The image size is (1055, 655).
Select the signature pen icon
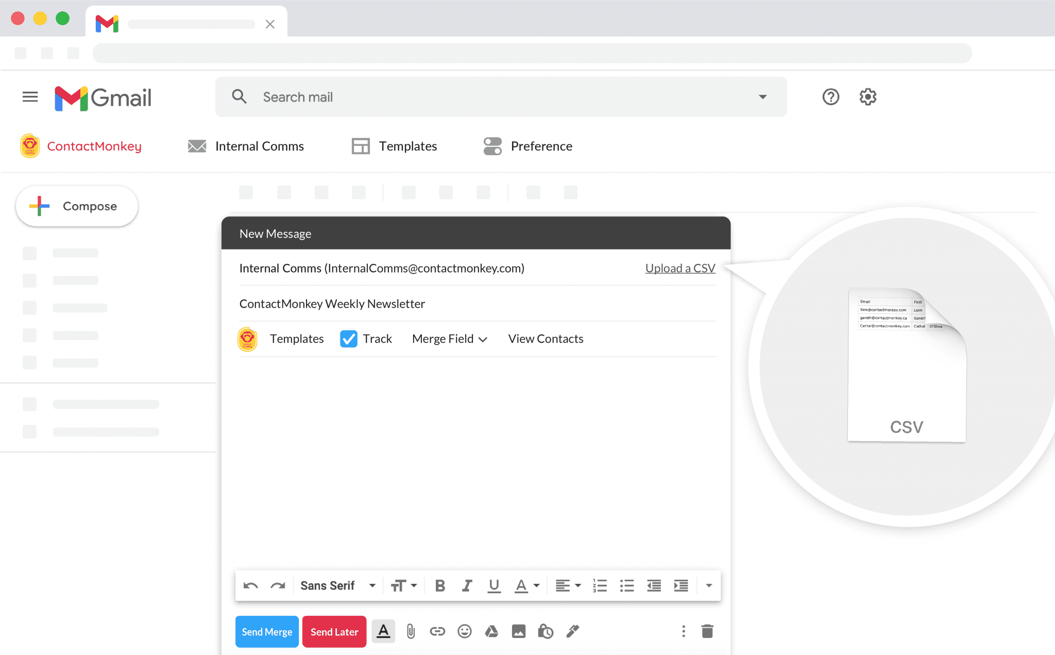pyautogui.click(x=573, y=631)
